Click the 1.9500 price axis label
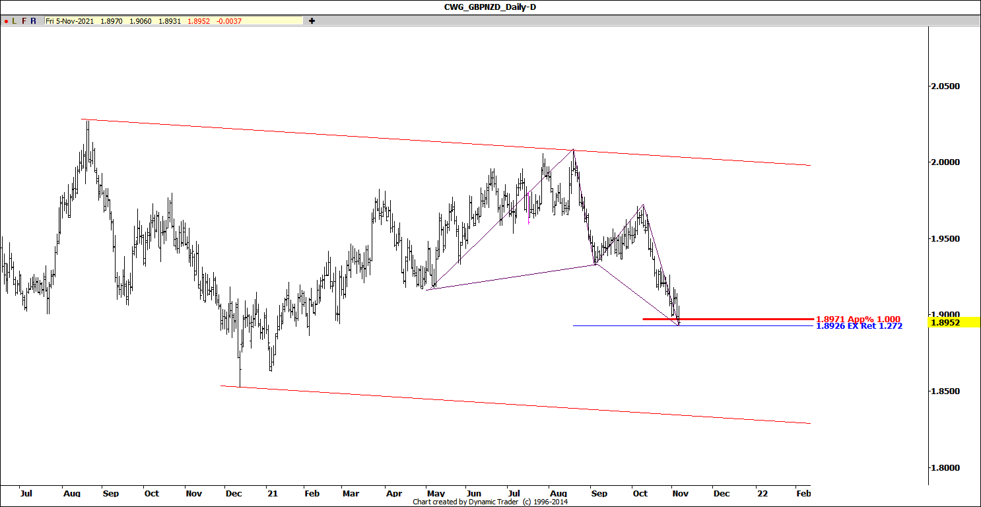 [945, 239]
